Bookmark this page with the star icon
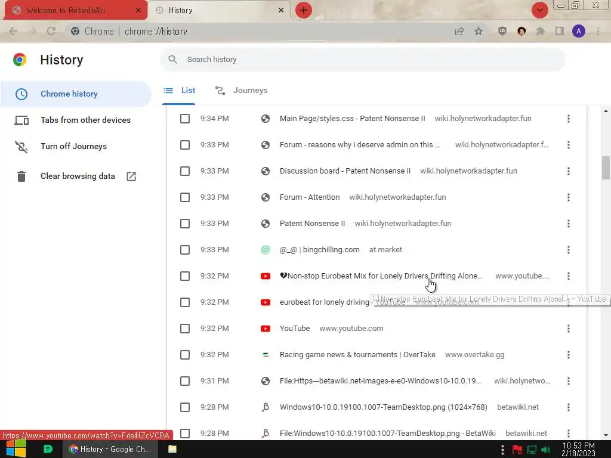The width and height of the screenshot is (611, 458). 479,31
